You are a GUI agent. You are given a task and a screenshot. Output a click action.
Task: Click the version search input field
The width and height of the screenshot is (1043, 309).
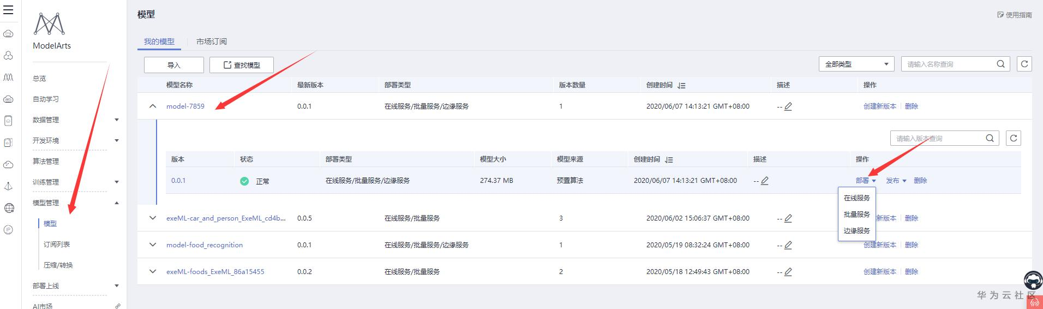pyautogui.click(x=936, y=138)
